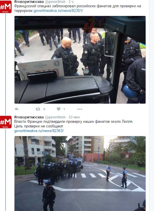Viewport: 154px width, 211px height.
Task: Click the @govoritmsk handle in second tweet
Action: coord(55,117)
